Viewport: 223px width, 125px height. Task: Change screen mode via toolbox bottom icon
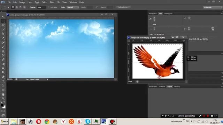pos(3,115)
